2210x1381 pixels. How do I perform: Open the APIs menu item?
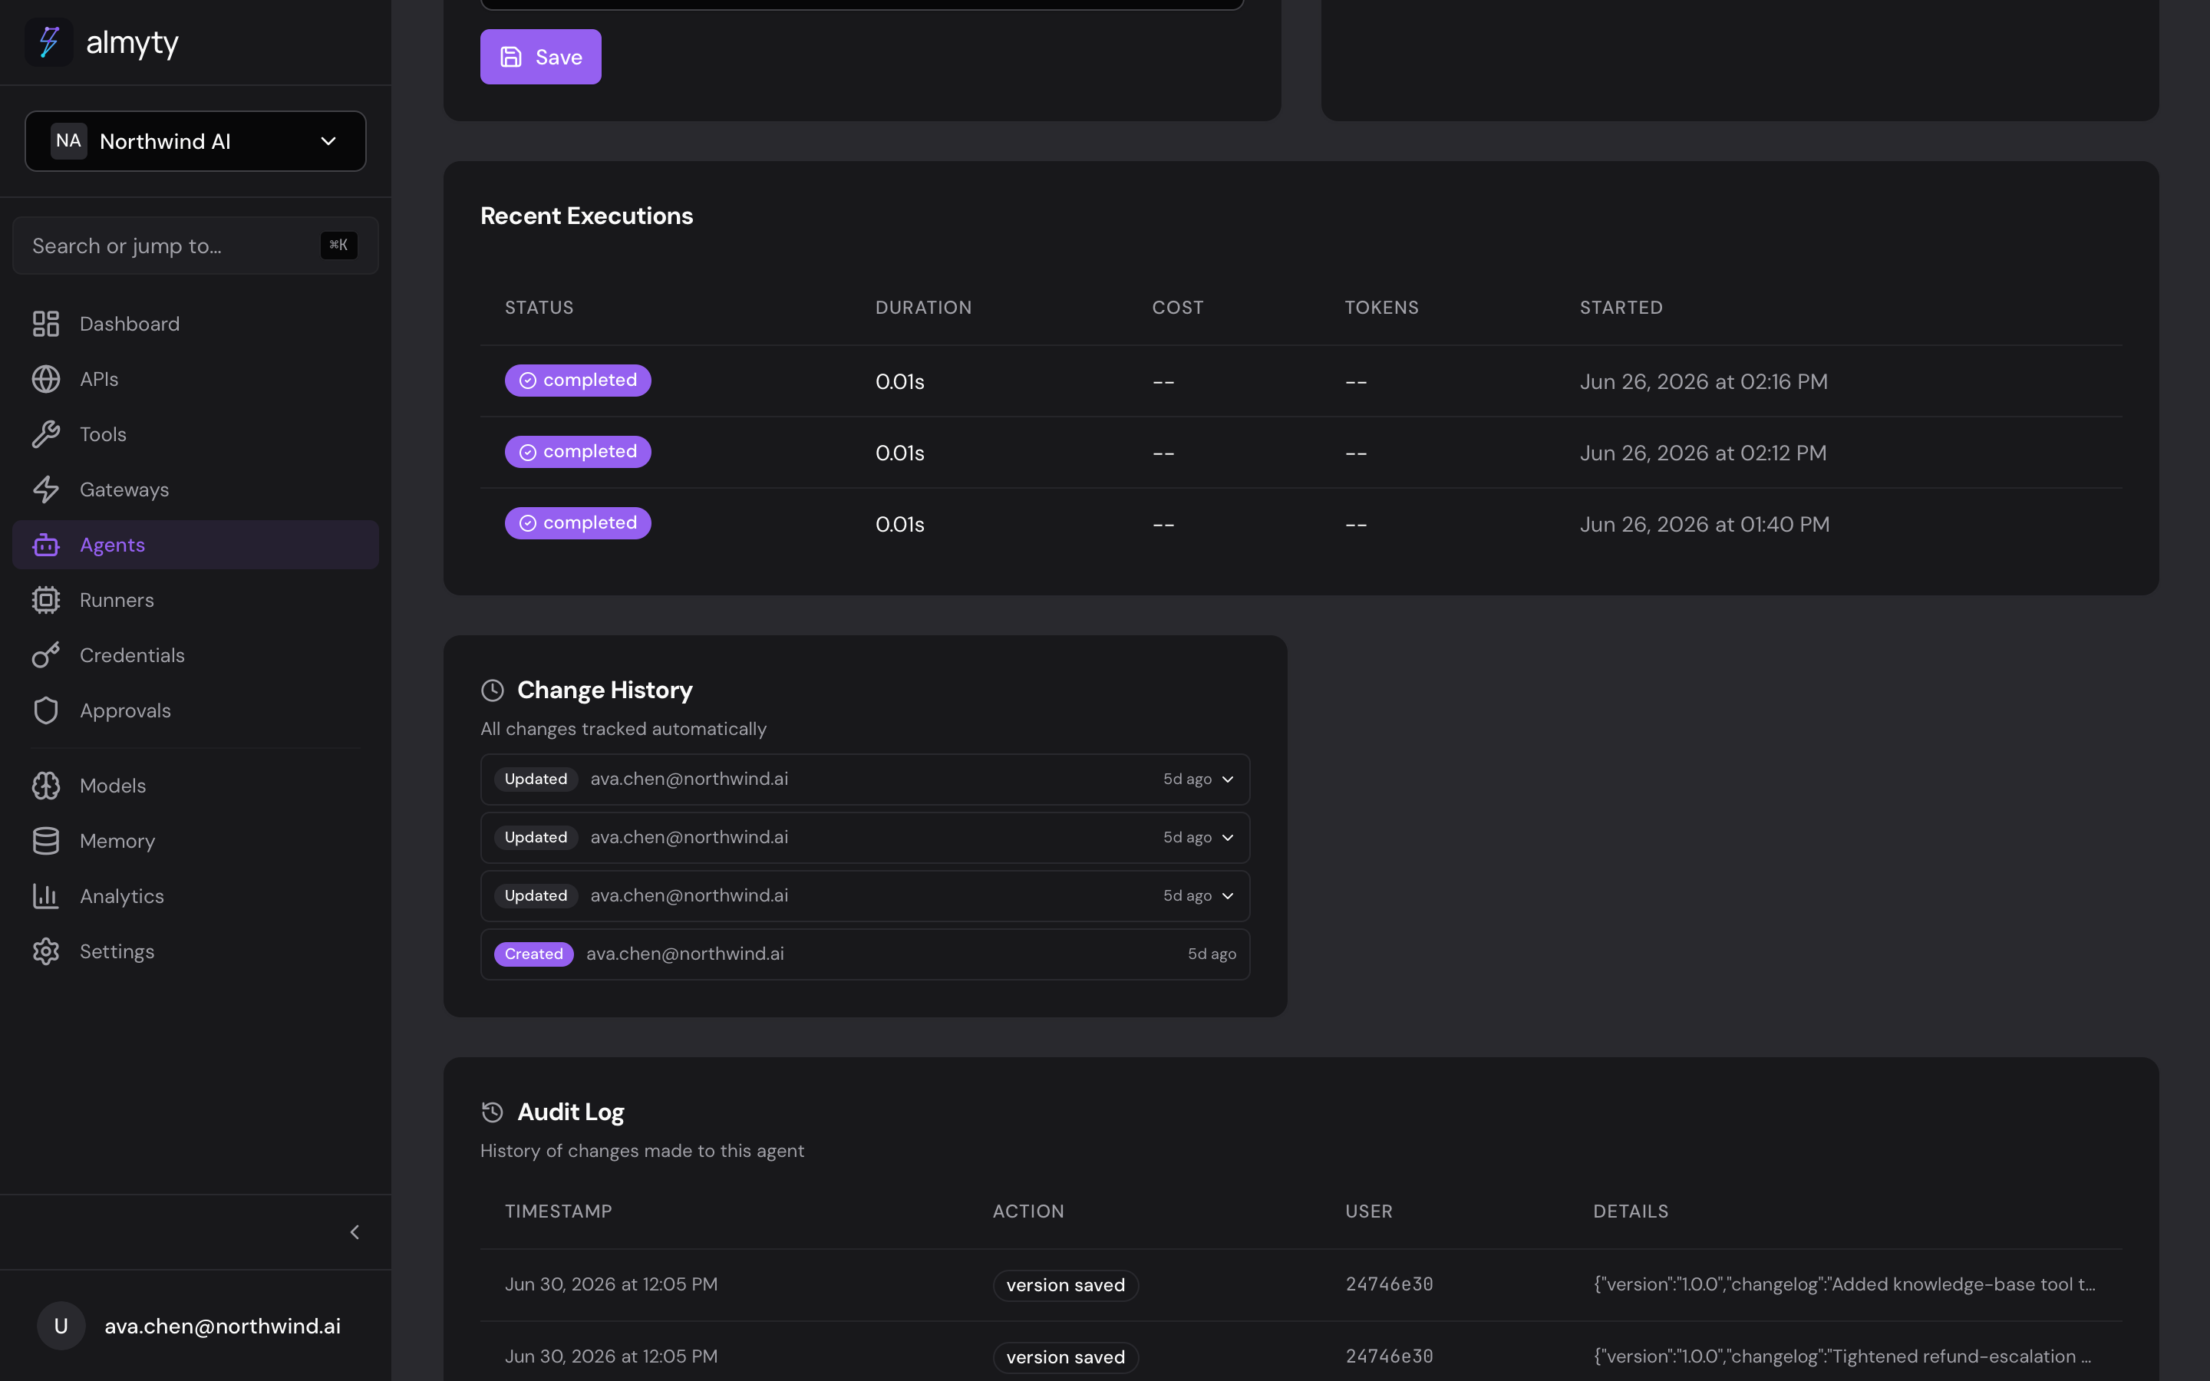[x=196, y=379]
